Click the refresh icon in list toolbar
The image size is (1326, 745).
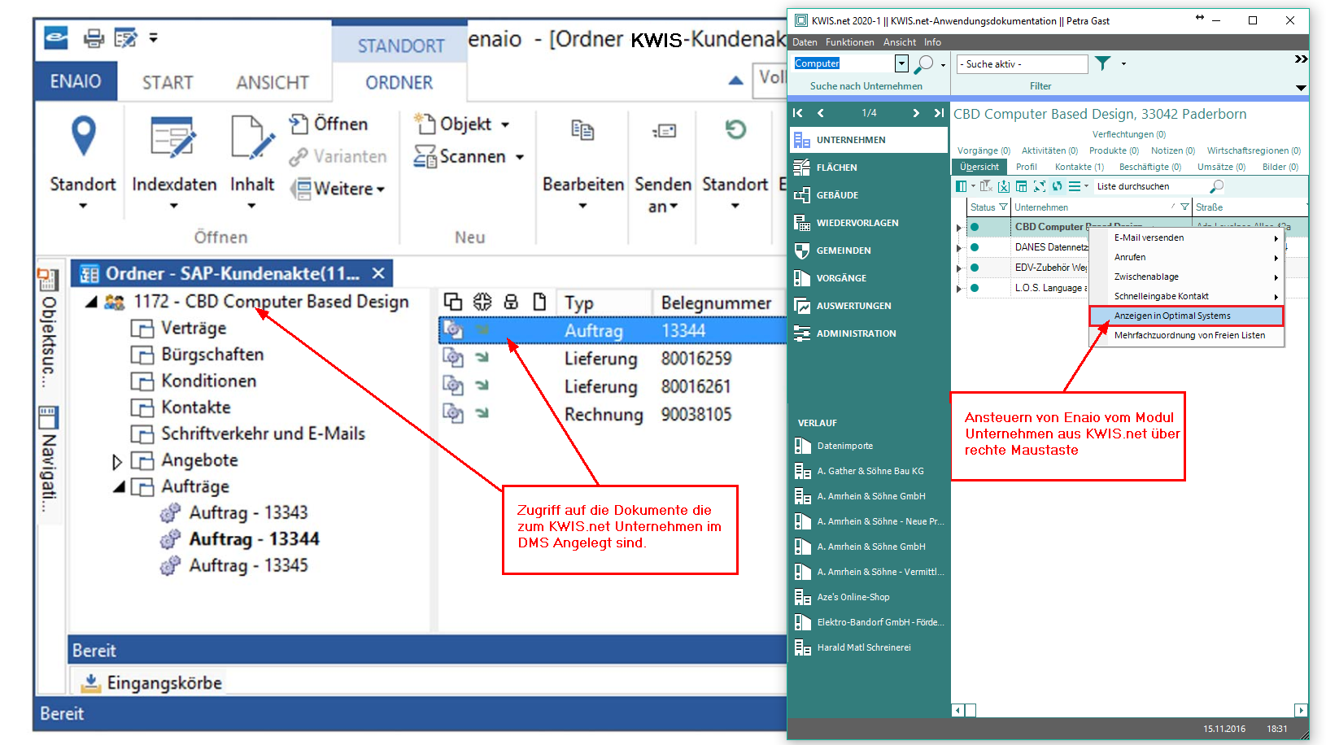pos(1057,186)
